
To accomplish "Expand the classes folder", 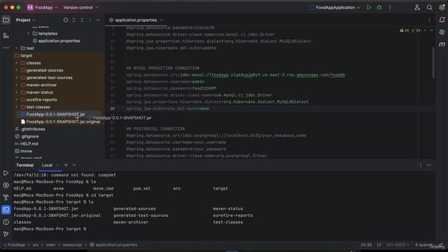I will point(17,63).
